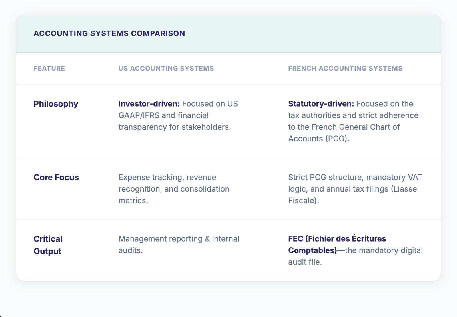The width and height of the screenshot is (457, 317).
Task: Click the Core Focus row label
Action: coord(56,177)
